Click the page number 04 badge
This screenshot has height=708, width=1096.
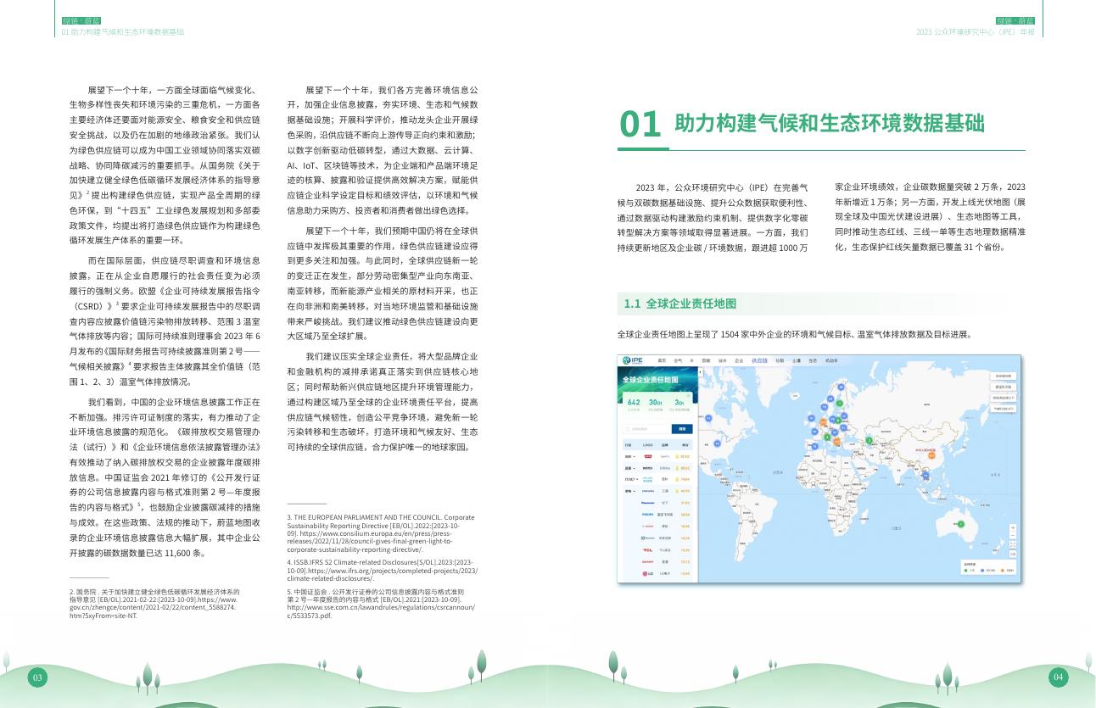(x=1058, y=677)
